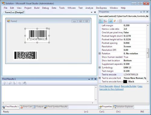Switch to the Error List tab
The image size is (151, 115).
[x=26, y=107]
